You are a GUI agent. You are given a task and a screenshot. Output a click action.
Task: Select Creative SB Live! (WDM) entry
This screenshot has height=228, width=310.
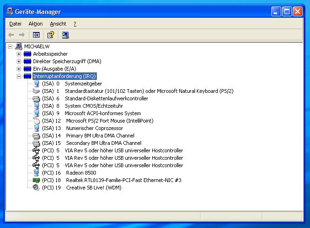81,188
